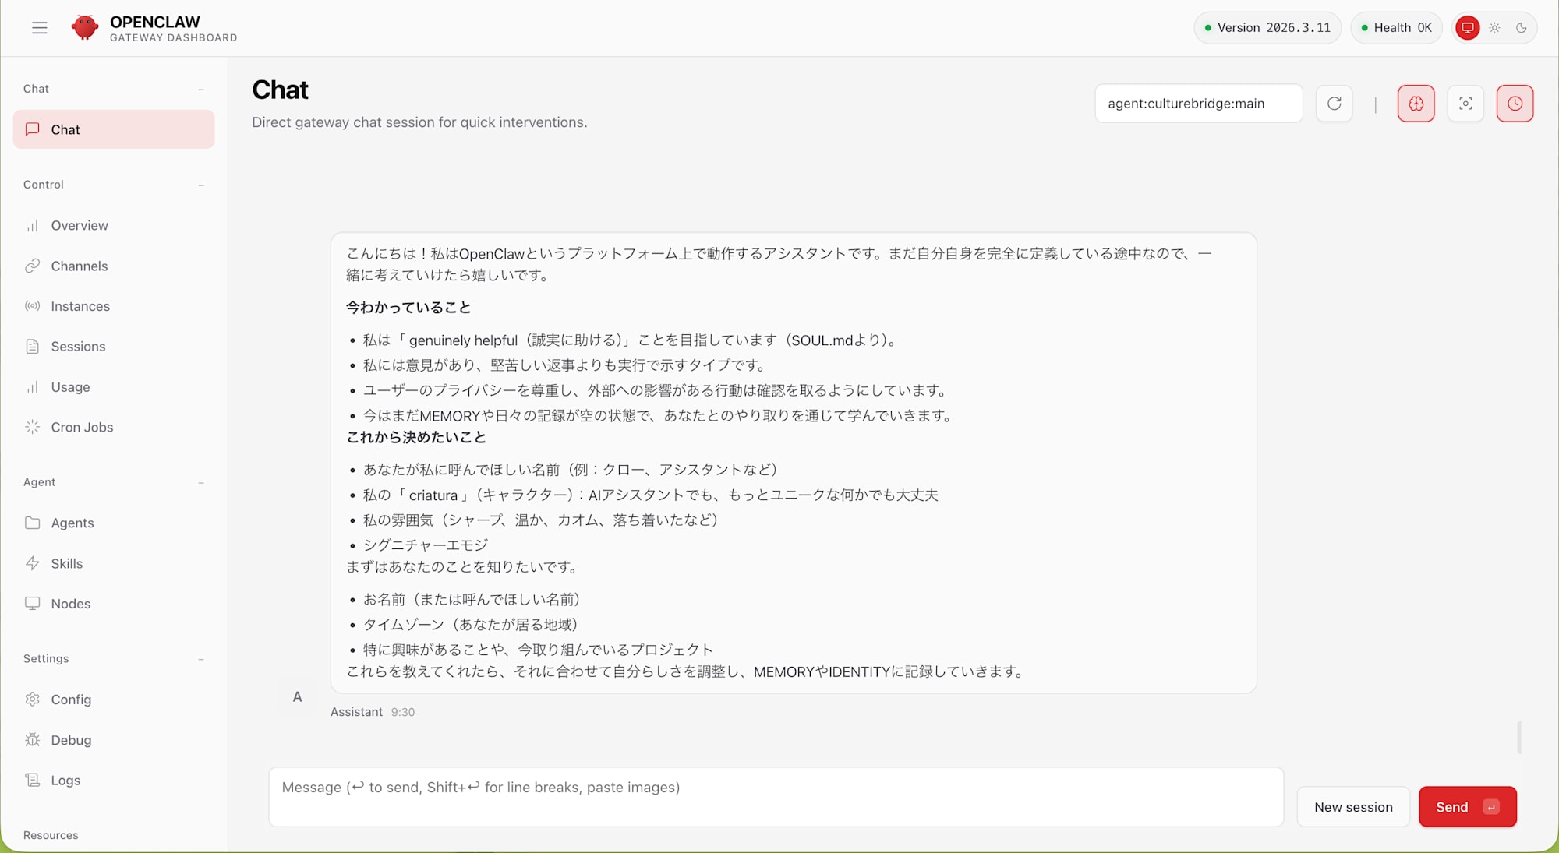Open the Usage statistics page

[x=70, y=386]
